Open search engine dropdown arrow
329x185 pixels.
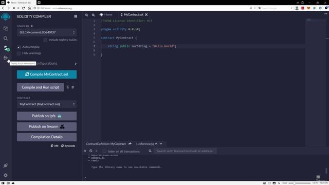pos(291,8)
